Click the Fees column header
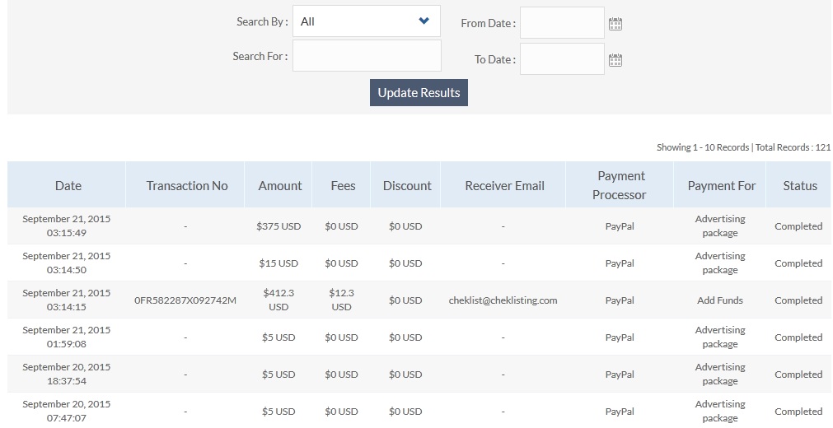This screenshot has width=833, height=428. click(x=343, y=185)
